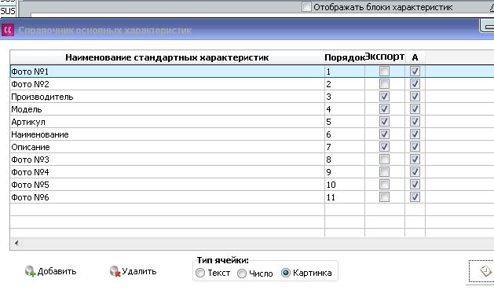The width and height of the screenshot is (494, 290).
Task: Select the Описание row name
Action: point(31,147)
